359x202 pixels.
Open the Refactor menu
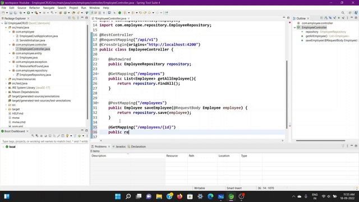(x=34, y=8)
